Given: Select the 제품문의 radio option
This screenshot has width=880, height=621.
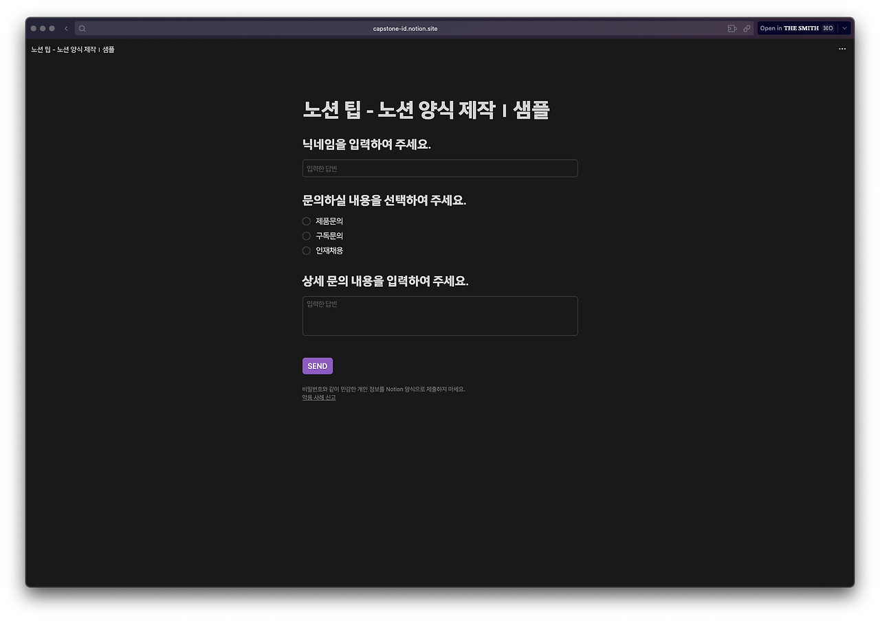Looking at the screenshot, I should coord(306,221).
